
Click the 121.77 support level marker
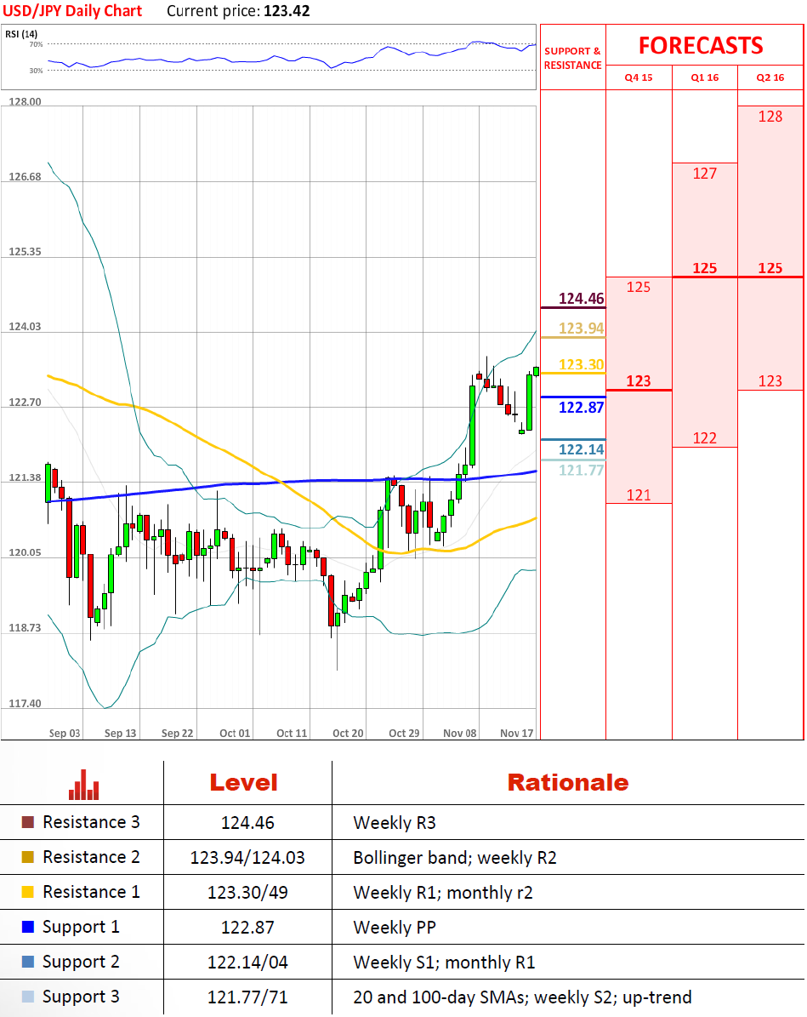(x=581, y=471)
